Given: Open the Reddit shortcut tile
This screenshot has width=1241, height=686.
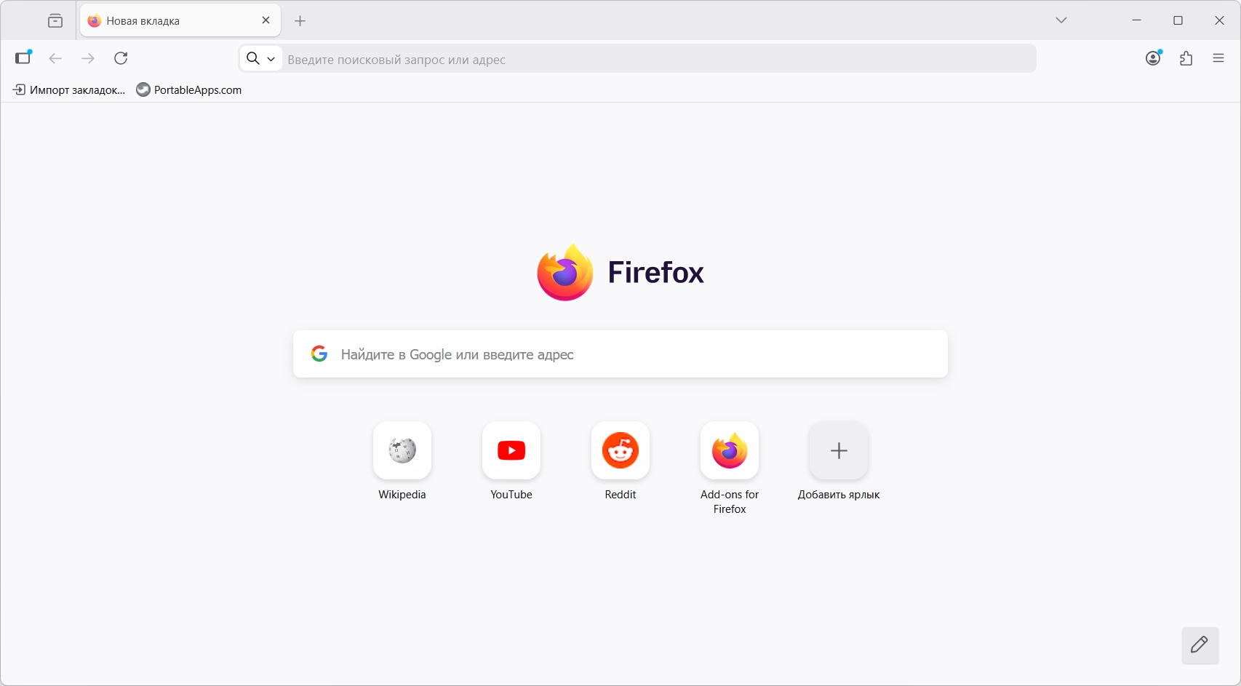Looking at the screenshot, I should tap(620, 450).
